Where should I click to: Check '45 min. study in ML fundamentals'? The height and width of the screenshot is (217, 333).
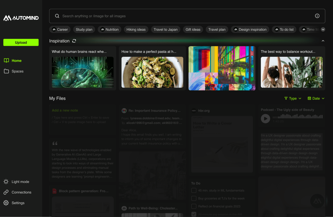coord(194,190)
